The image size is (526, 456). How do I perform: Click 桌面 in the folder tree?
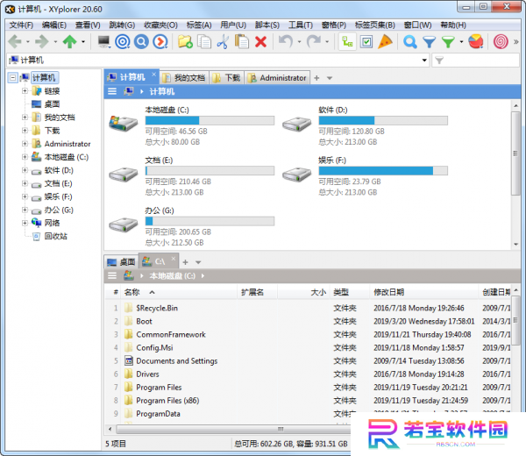(52, 104)
